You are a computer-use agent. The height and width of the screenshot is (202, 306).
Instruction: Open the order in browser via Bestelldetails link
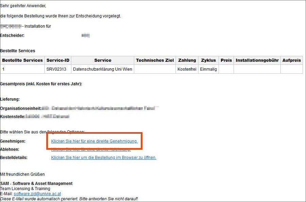pos(104,158)
